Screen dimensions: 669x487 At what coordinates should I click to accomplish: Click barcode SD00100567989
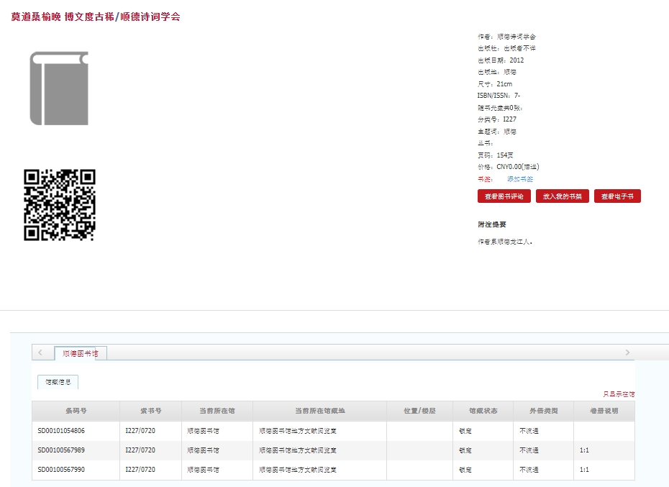[x=61, y=450]
